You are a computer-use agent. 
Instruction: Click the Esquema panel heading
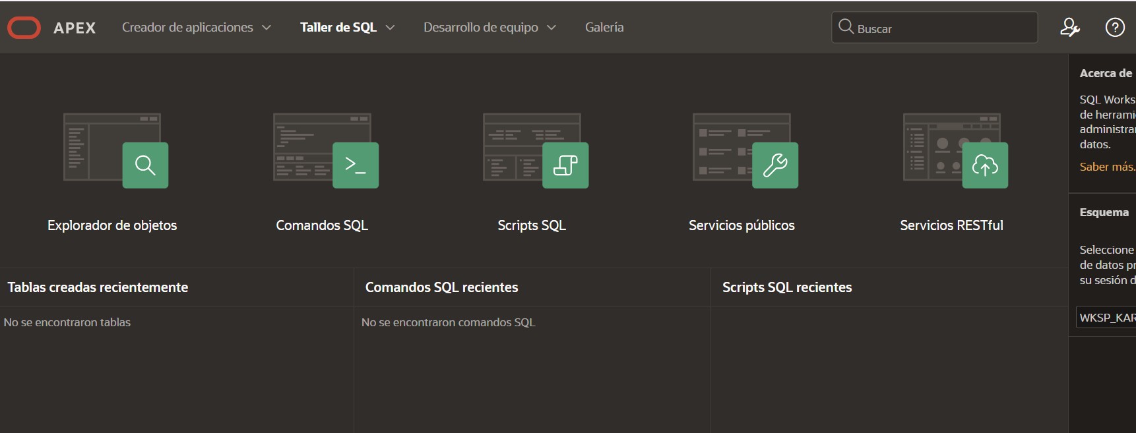click(x=1104, y=212)
